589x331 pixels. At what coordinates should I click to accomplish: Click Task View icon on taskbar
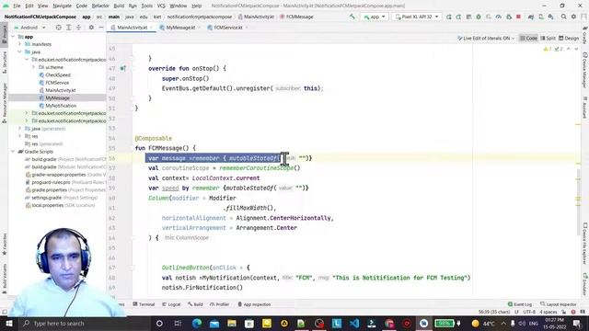[178, 323]
